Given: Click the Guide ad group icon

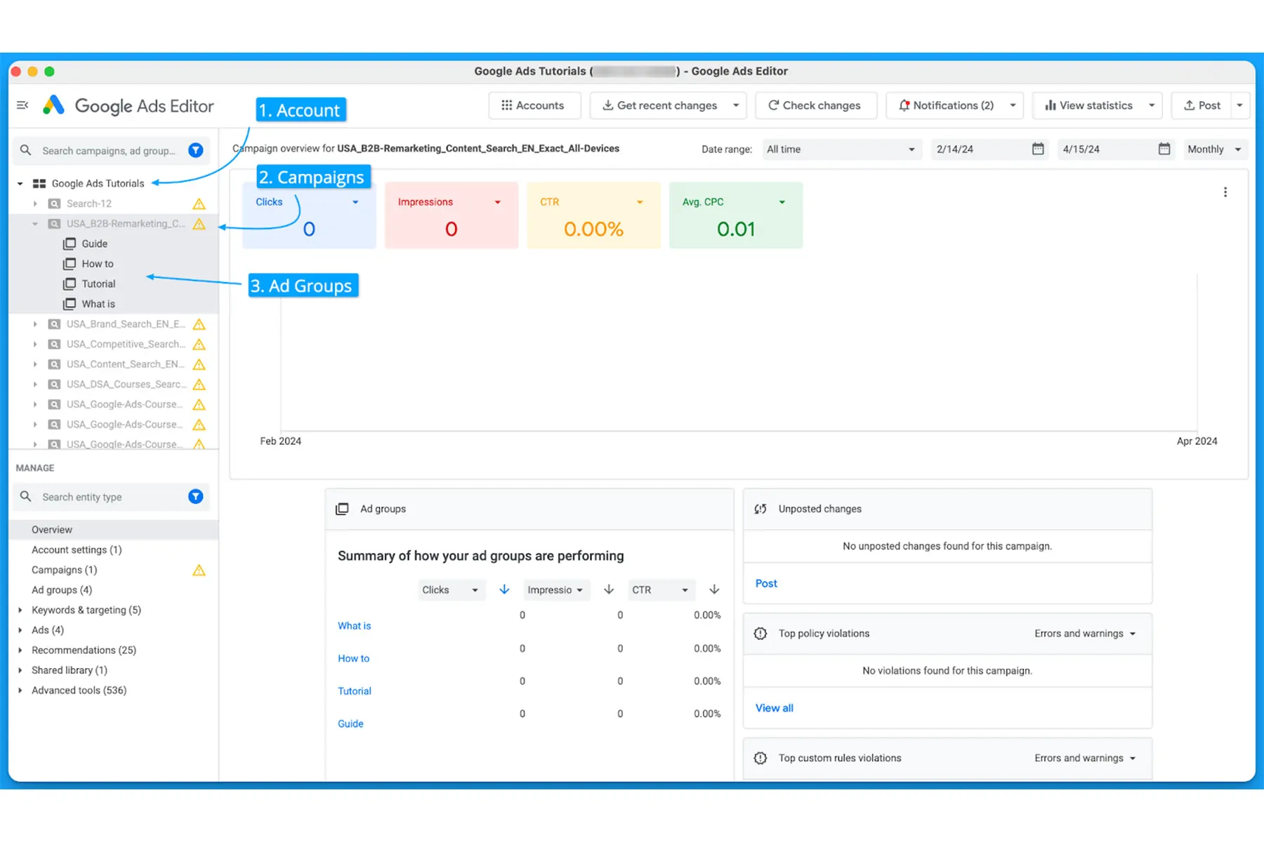Looking at the screenshot, I should click(x=70, y=243).
